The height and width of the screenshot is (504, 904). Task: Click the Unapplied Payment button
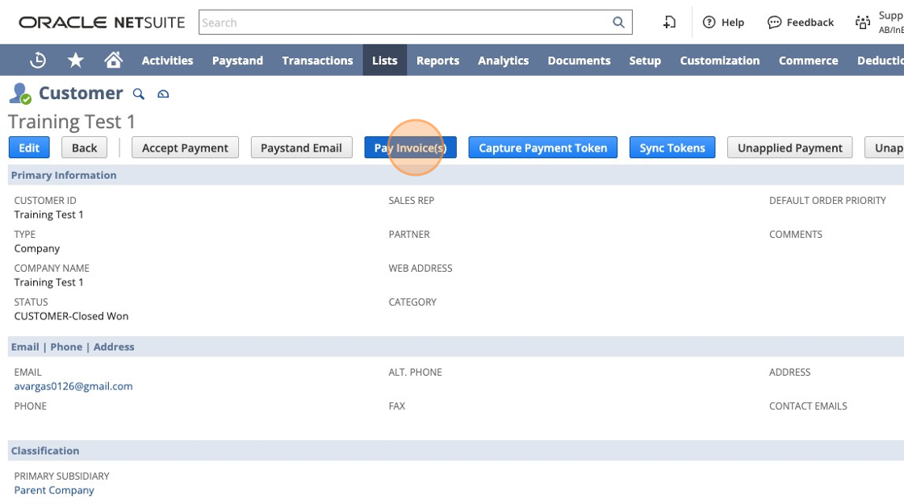coord(790,148)
